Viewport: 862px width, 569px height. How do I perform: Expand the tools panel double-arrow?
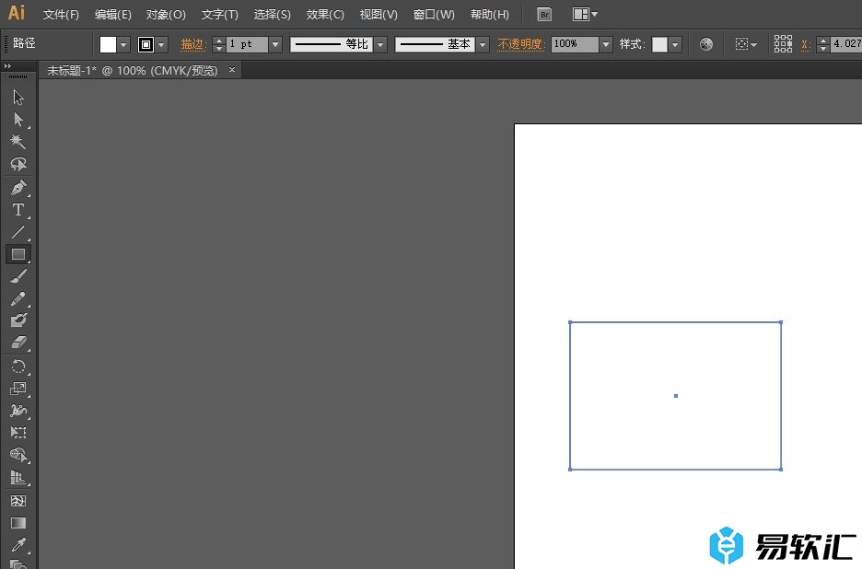(7, 66)
